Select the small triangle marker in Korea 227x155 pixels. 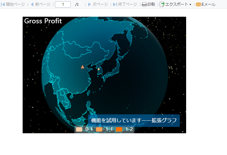(x=99, y=69)
